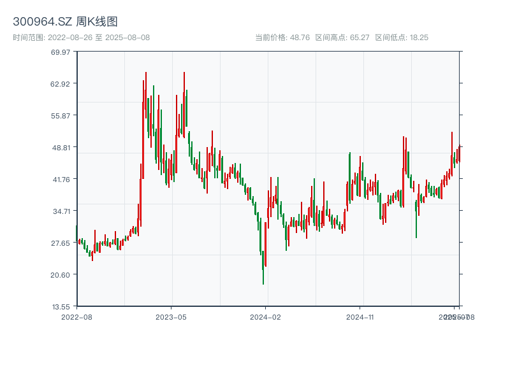Click the 区间低点 18.25 label
The width and height of the screenshot is (510, 382).
click(x=402, y=38)
